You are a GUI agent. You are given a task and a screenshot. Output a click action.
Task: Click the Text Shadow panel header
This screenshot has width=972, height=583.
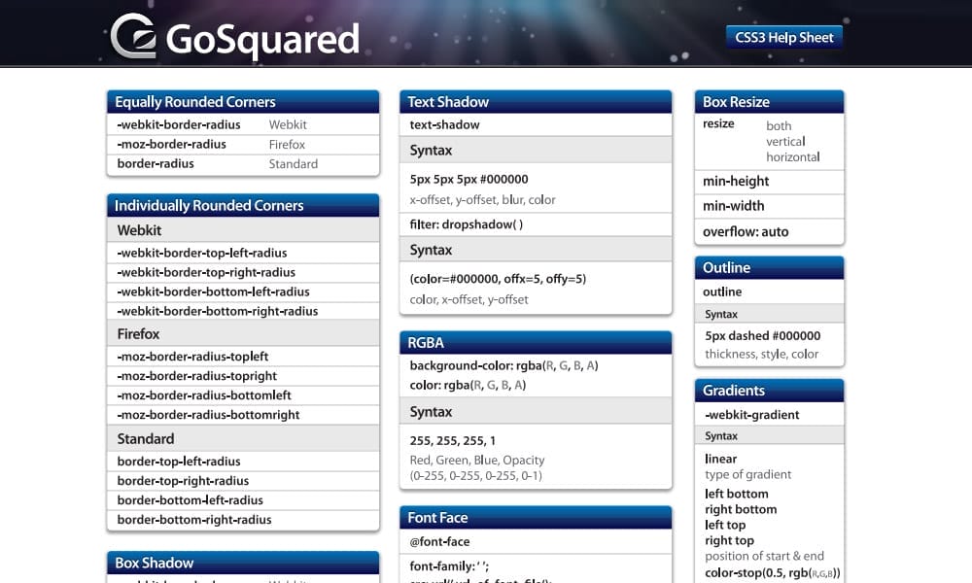click(x=535, y=101)
